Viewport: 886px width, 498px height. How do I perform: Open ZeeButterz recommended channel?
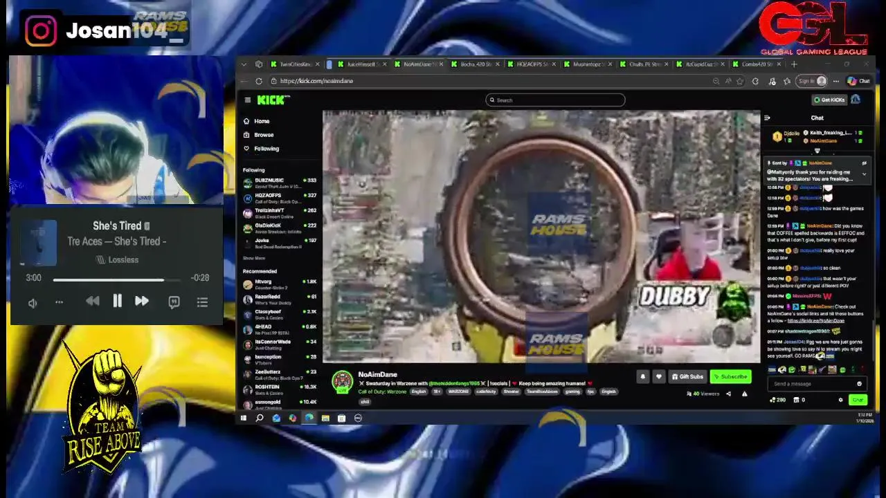(280, 375)
